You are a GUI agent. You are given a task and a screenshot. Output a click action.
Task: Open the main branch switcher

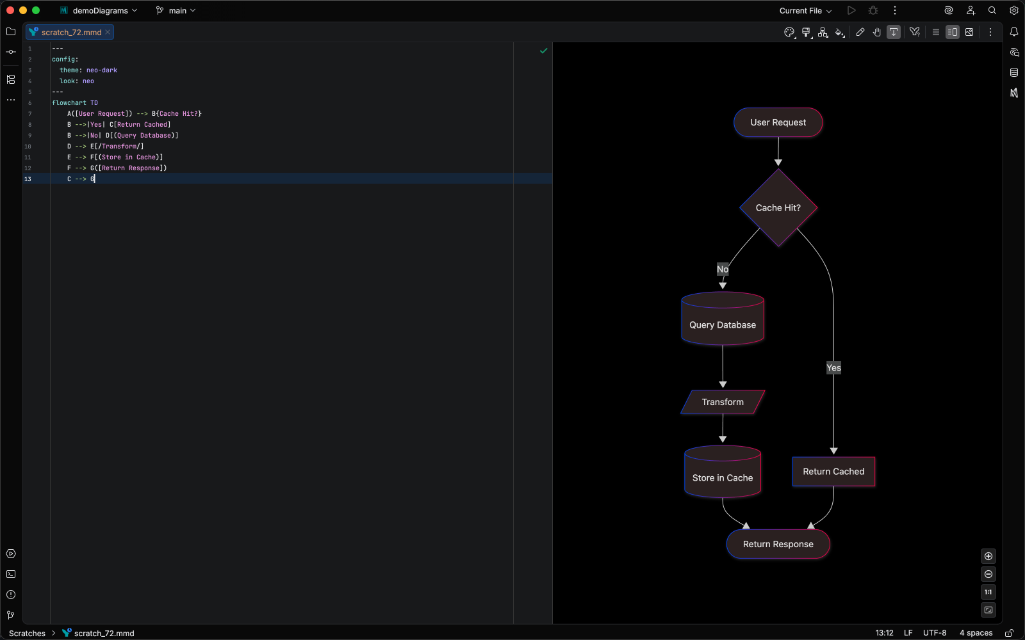(175, 10)
